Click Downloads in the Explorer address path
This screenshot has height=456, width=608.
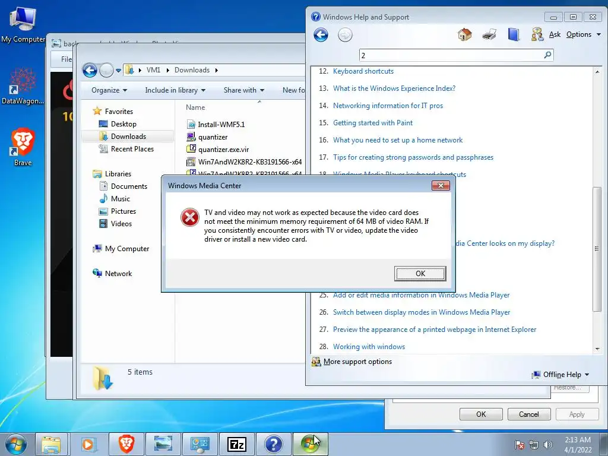192,70
